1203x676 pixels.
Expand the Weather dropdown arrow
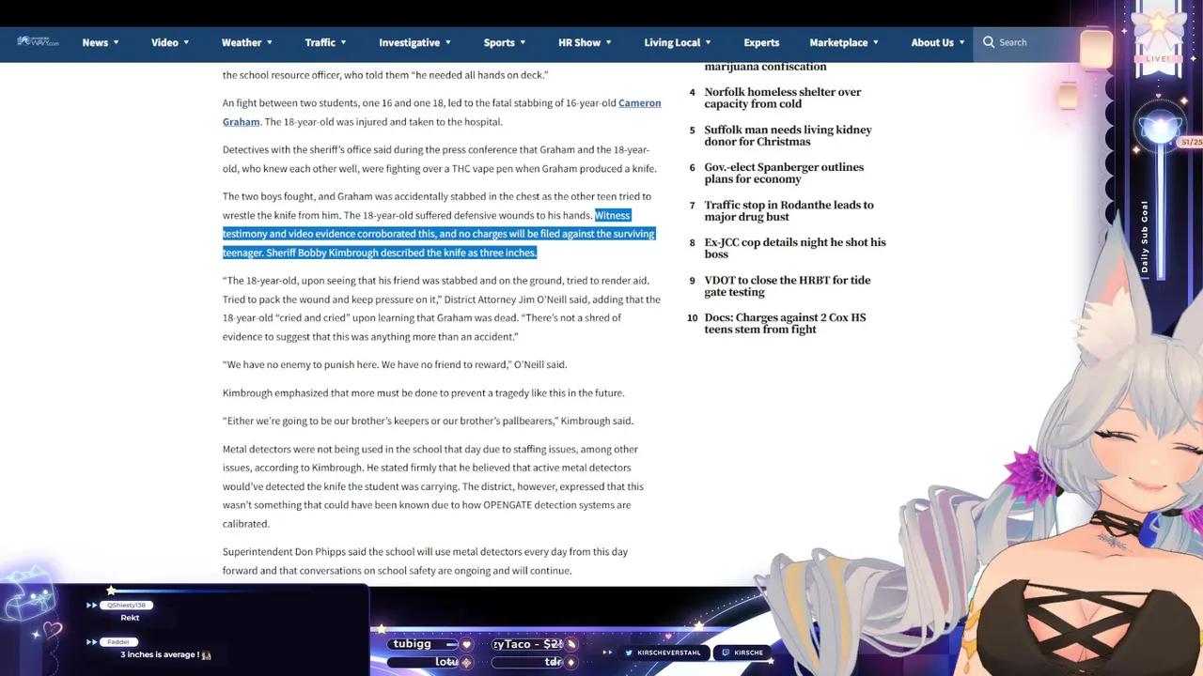click(x=270, y=42)
